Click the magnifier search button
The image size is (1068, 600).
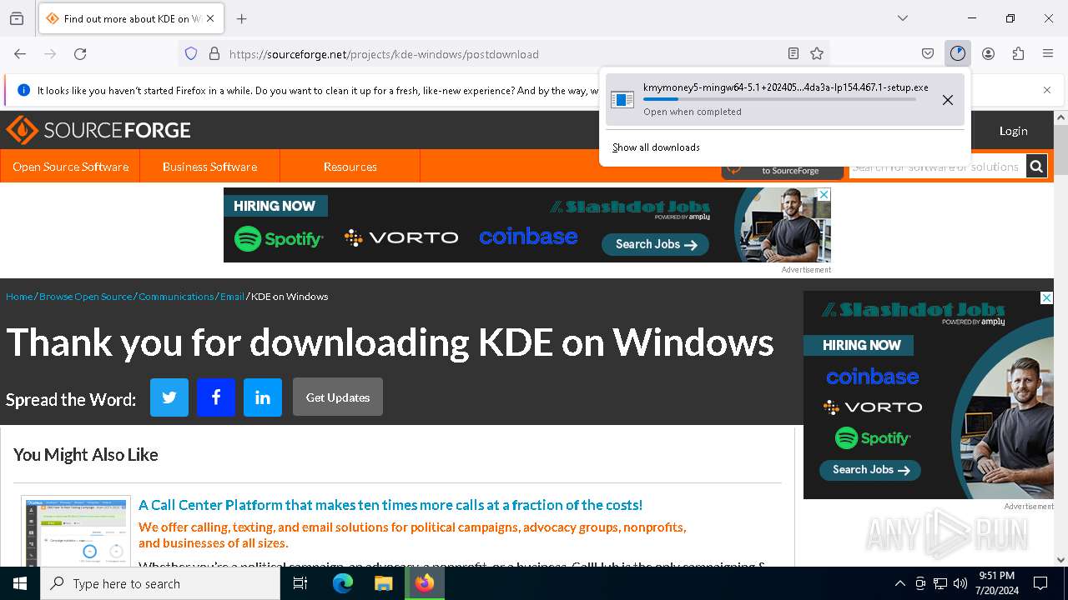click(x=1036, y=167)
